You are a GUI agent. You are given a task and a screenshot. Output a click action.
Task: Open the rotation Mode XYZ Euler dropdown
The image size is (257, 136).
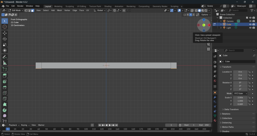(240, 93)
